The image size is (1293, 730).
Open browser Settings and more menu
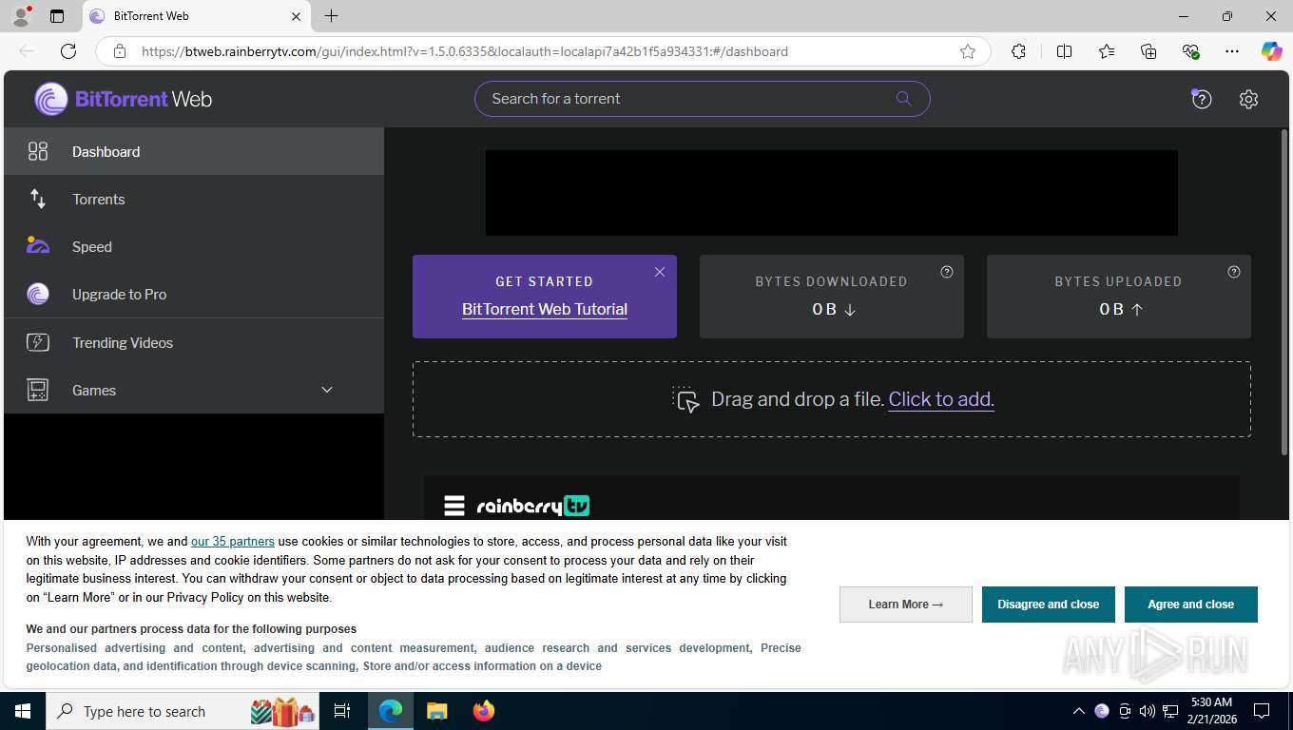coord(1232,51)
